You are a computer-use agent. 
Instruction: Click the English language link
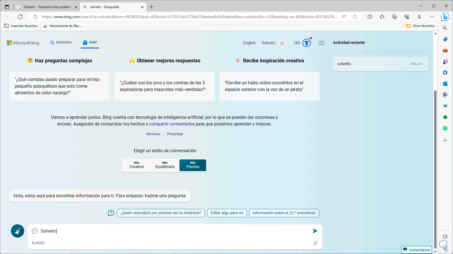coord(249,43)
